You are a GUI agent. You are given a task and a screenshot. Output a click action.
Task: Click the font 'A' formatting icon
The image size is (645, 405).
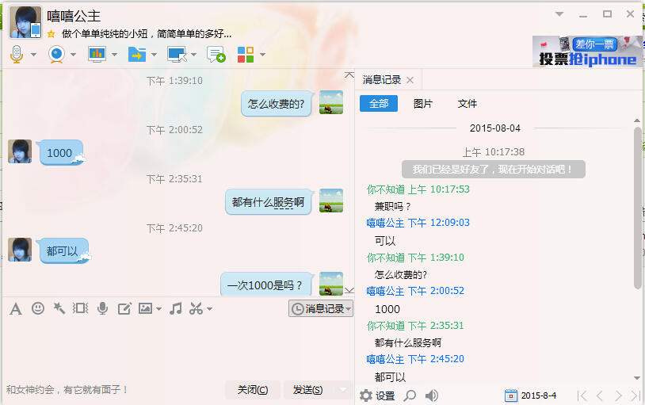coord(15,308)
